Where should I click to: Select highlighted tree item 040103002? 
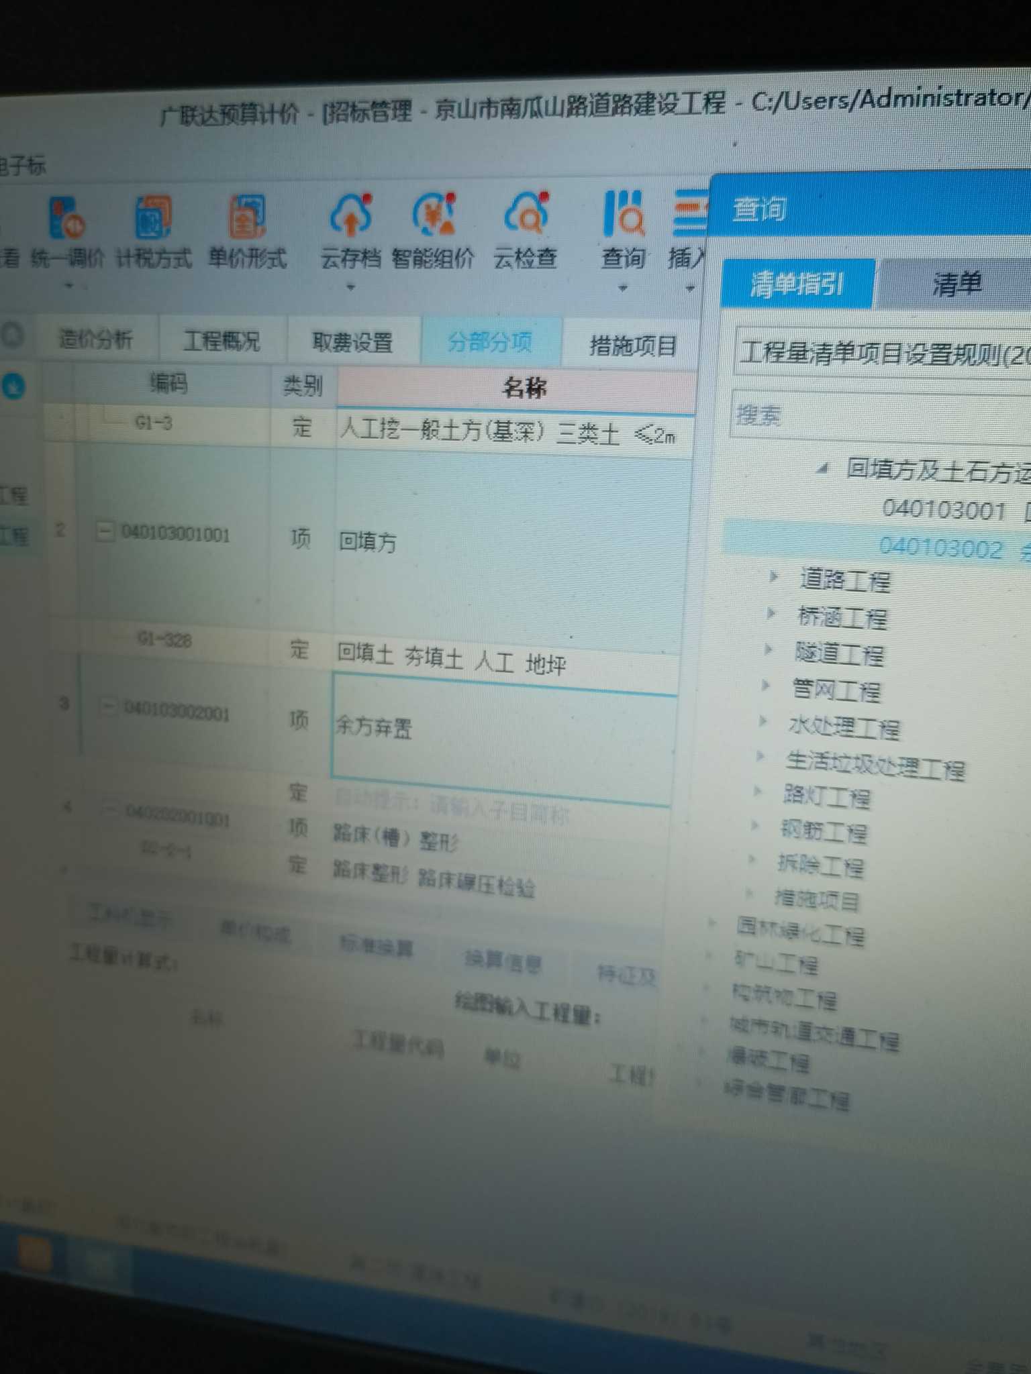940,547
